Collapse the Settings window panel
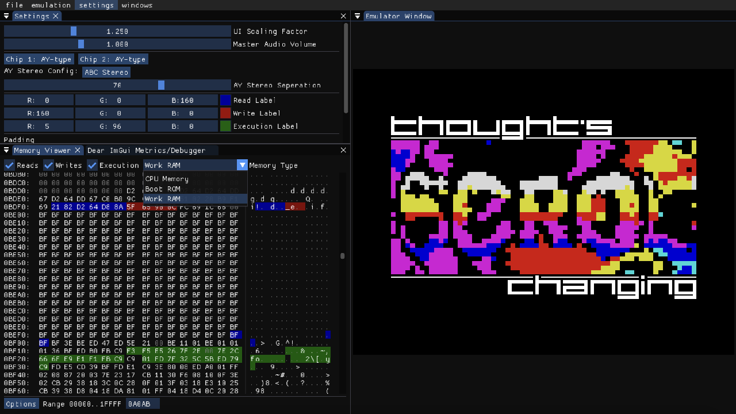The height and width of the screenshot is (414, 736). pyautogui.click(x=6, y=16)
